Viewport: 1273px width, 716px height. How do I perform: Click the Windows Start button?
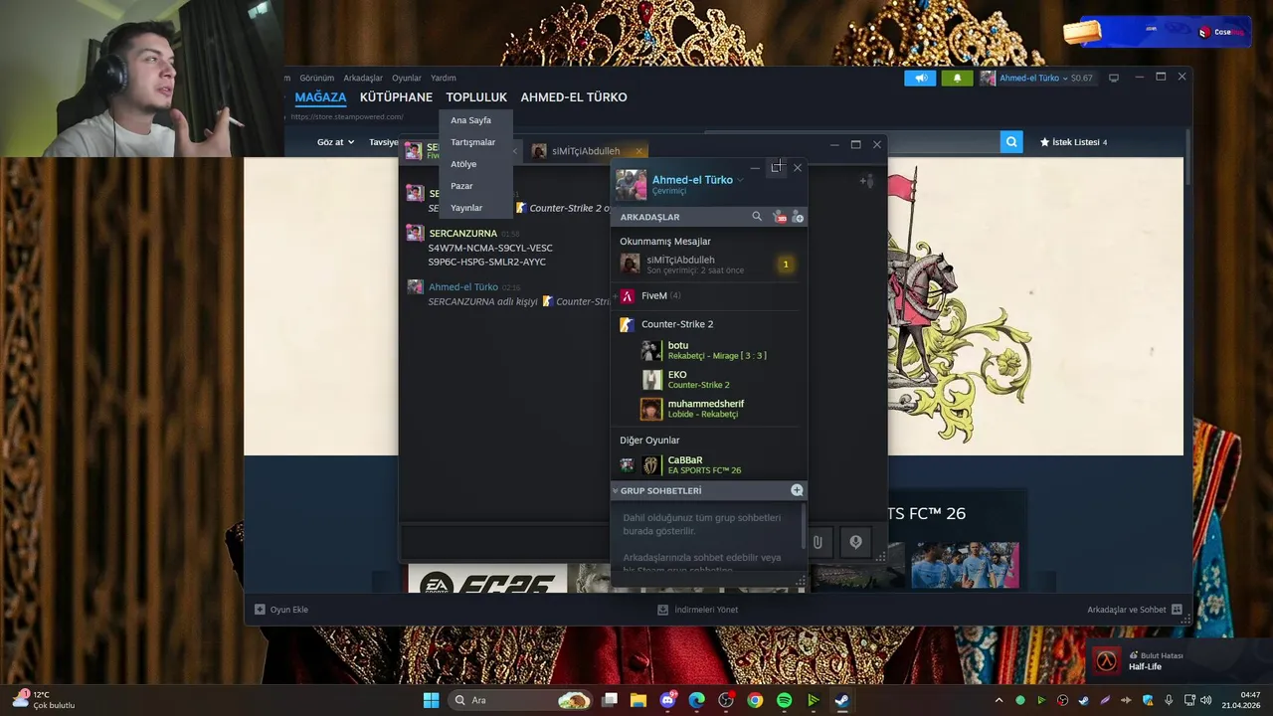click(431, 700)
